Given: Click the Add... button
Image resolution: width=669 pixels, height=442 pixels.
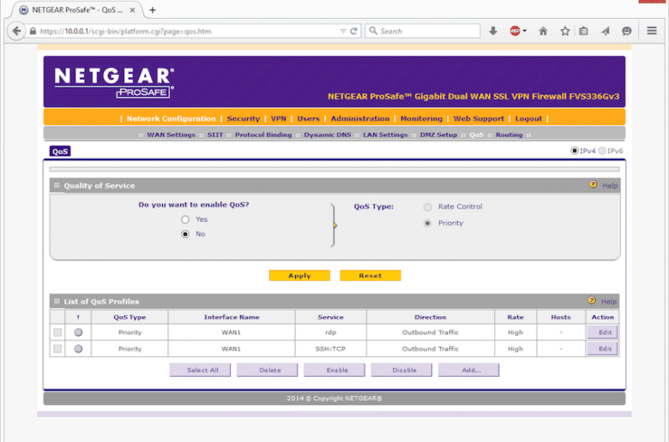Looking at the screenshot, I should (x=468, y=370).
